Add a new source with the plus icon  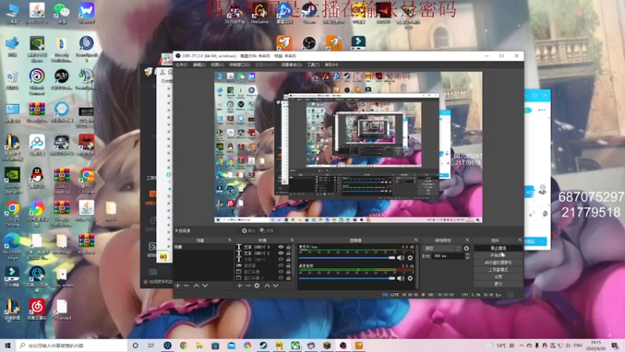[240, 286]
